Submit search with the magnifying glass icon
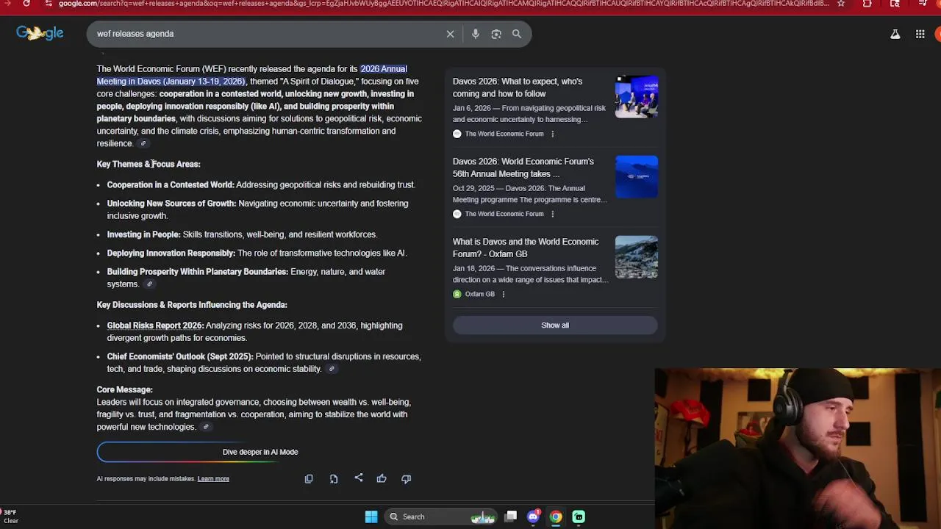 (x=517, y=34)
